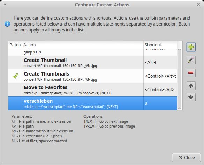Image resolution: width=204 pixels, height=165 pixels.
Task: Click the Close button
Action: pos(186,157)
